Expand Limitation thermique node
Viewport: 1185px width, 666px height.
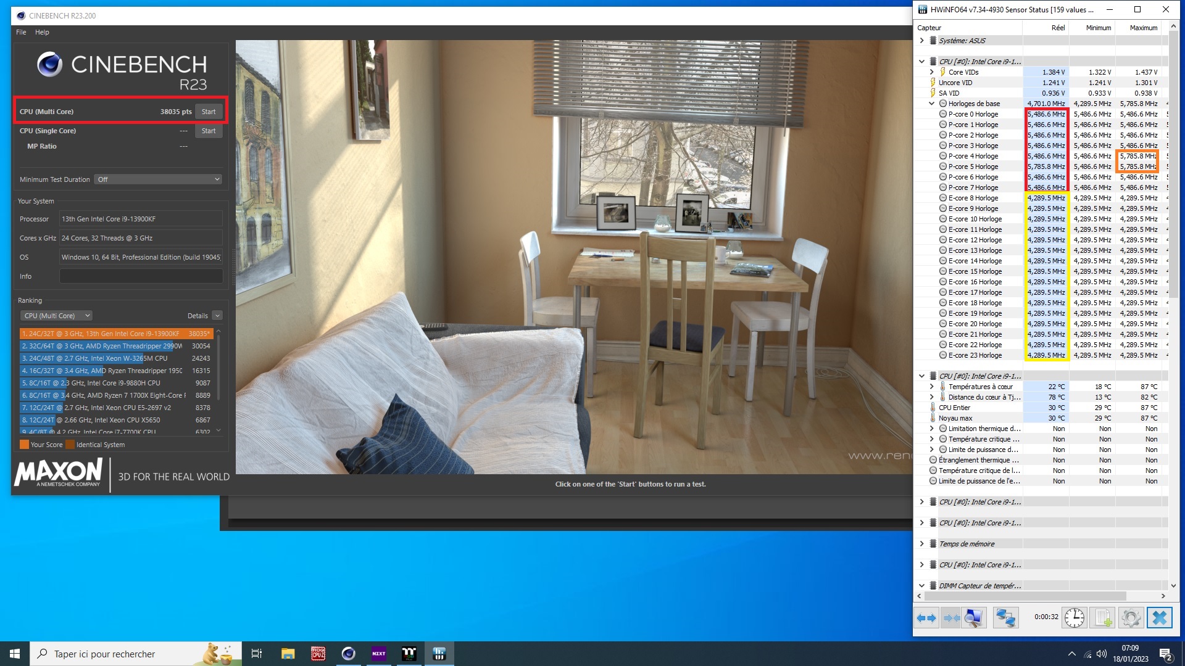pos(932,429)
